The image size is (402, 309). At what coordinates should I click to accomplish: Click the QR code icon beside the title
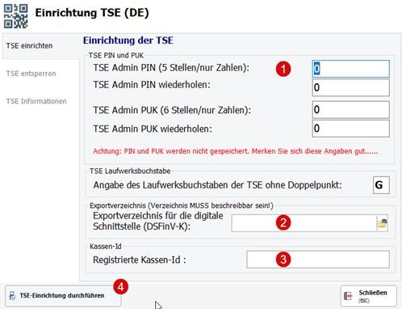click(15, 16)
